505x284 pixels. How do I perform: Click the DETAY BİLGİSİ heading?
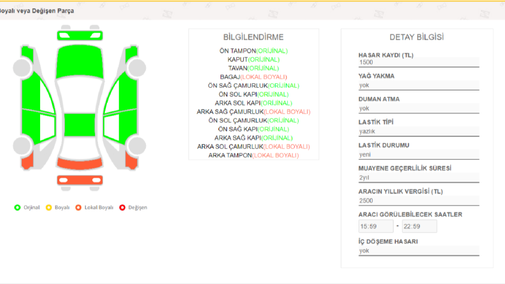[416, 37]
